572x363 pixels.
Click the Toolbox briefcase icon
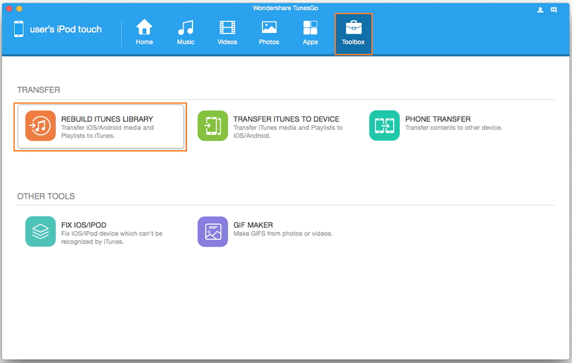coord(353,28)
